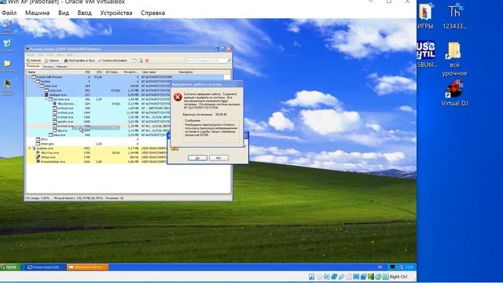Select the alg.exe process row
This screenshot has height=283, width=503.
coord(97,130)
